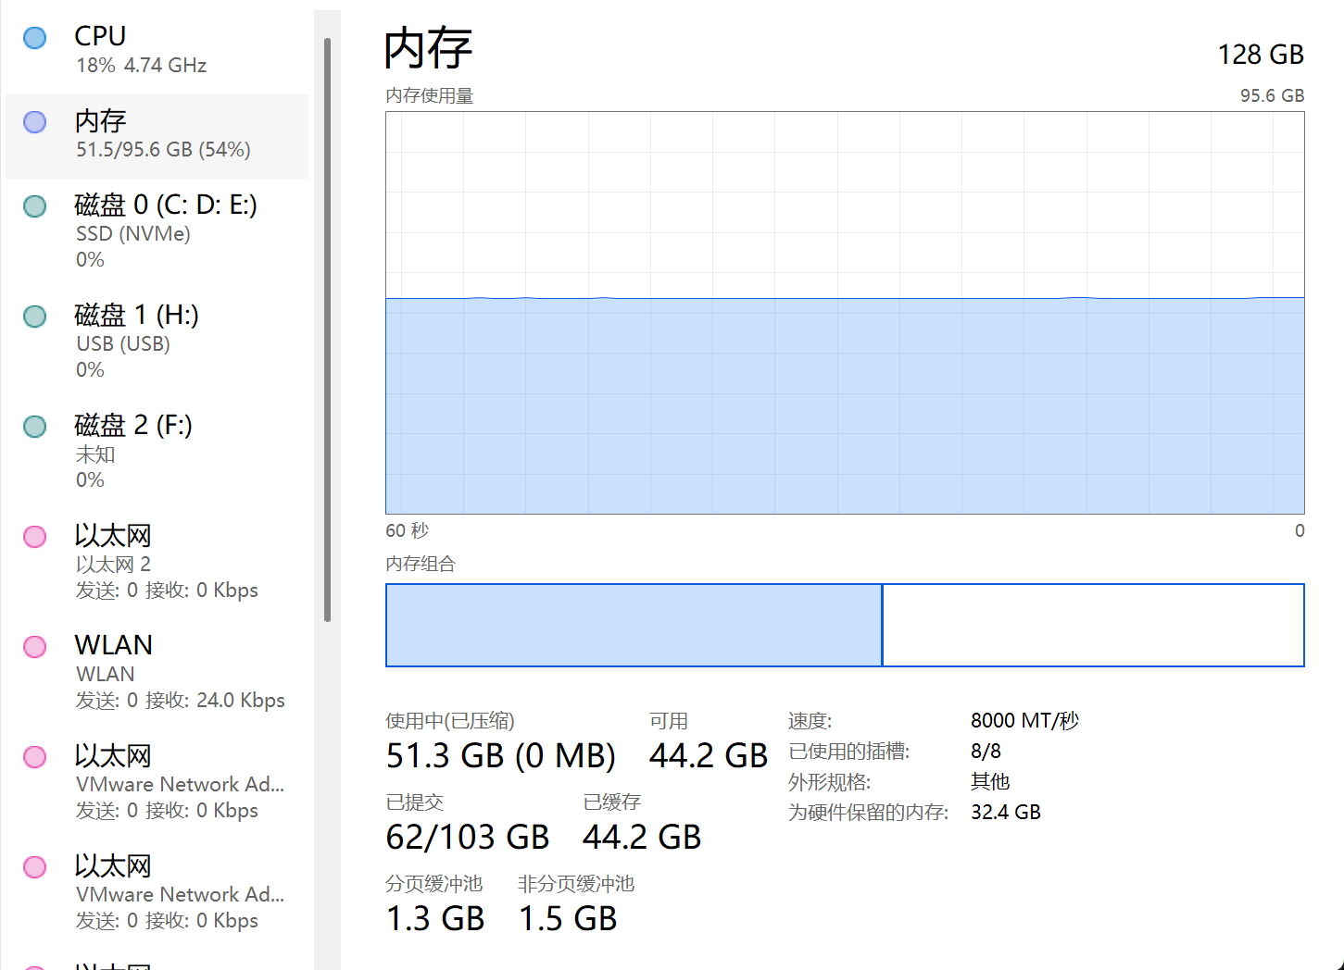Click the 以太网 2 pink circle icon

(35, 537)
